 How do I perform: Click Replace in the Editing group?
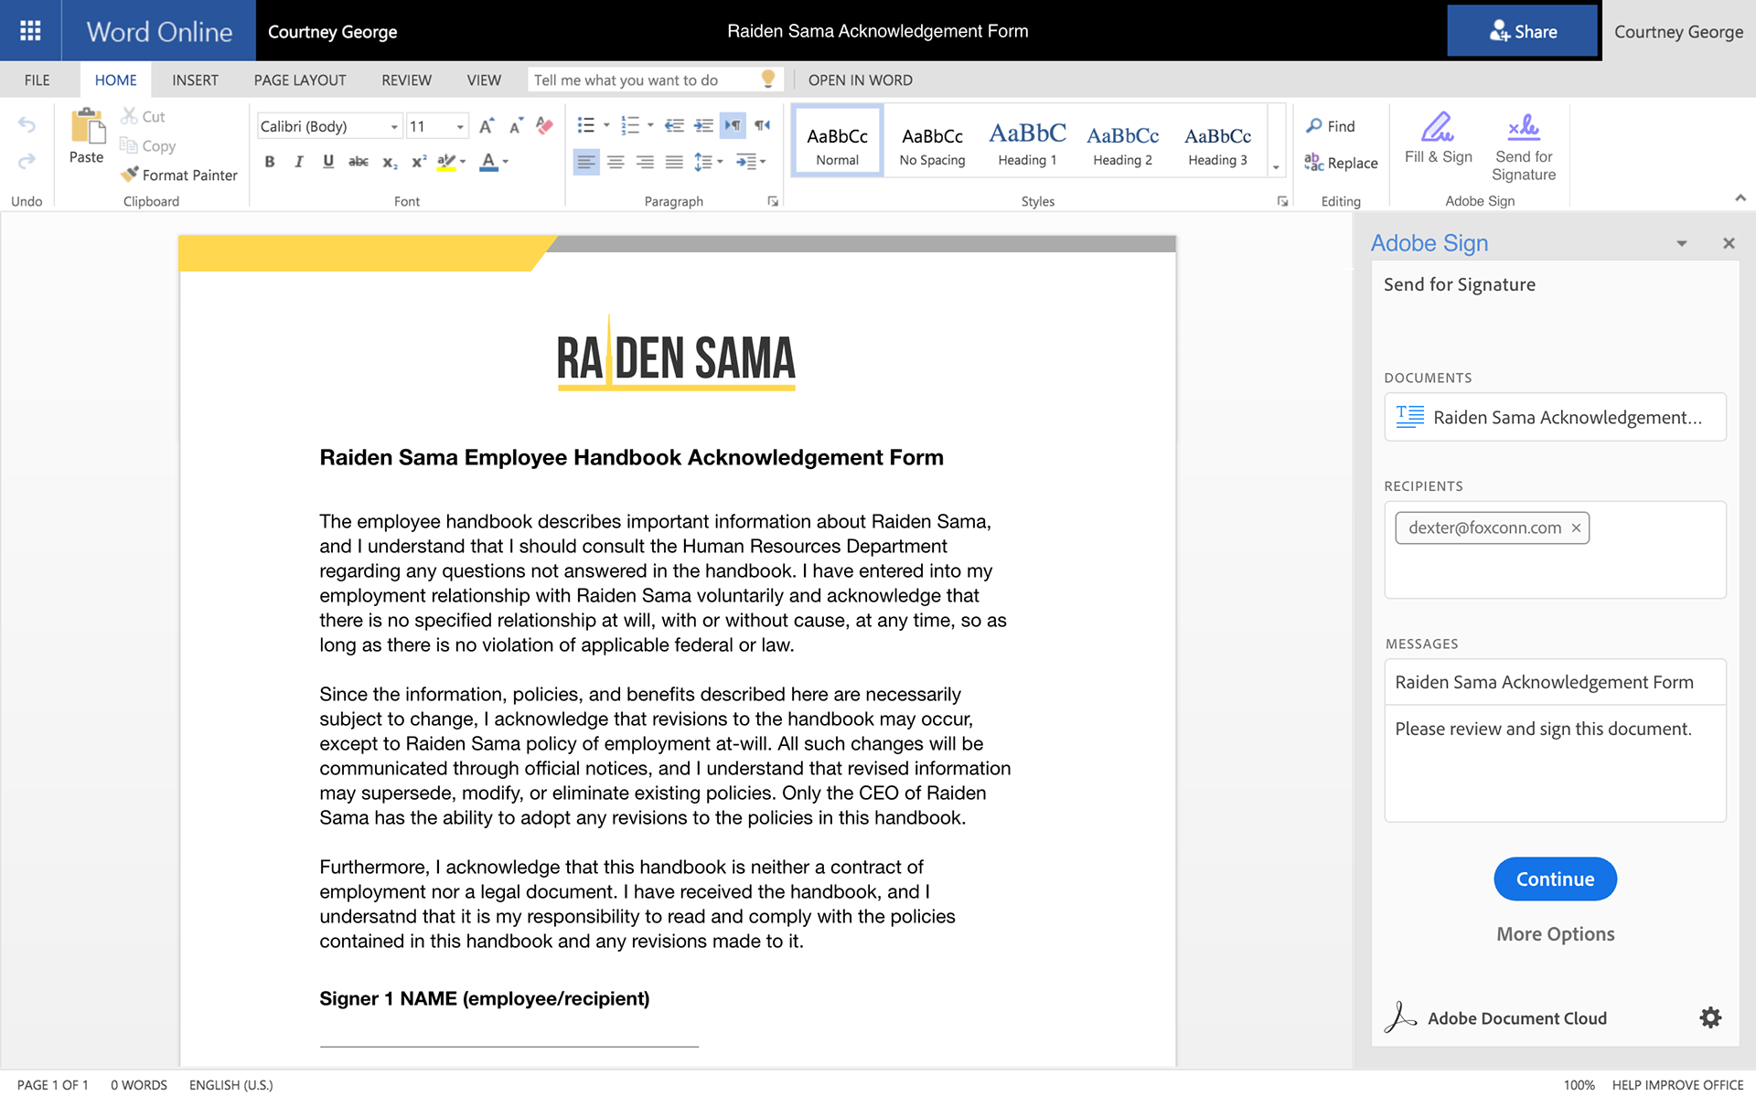pos(1341,163)
